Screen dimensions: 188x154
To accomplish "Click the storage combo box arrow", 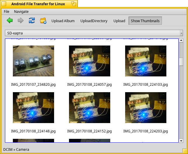I will pyautogui.click(x=181, y=33).
